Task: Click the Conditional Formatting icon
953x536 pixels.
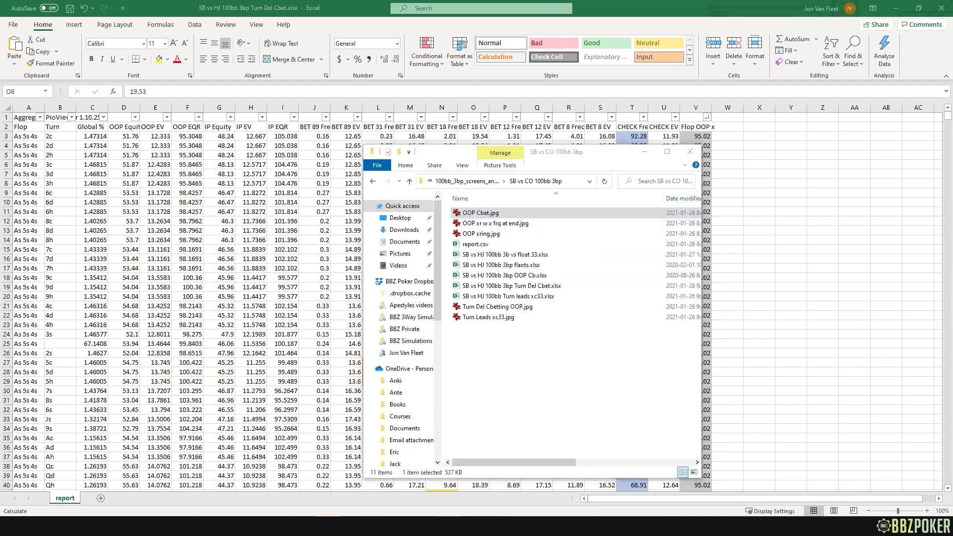Action: point(426,44)
